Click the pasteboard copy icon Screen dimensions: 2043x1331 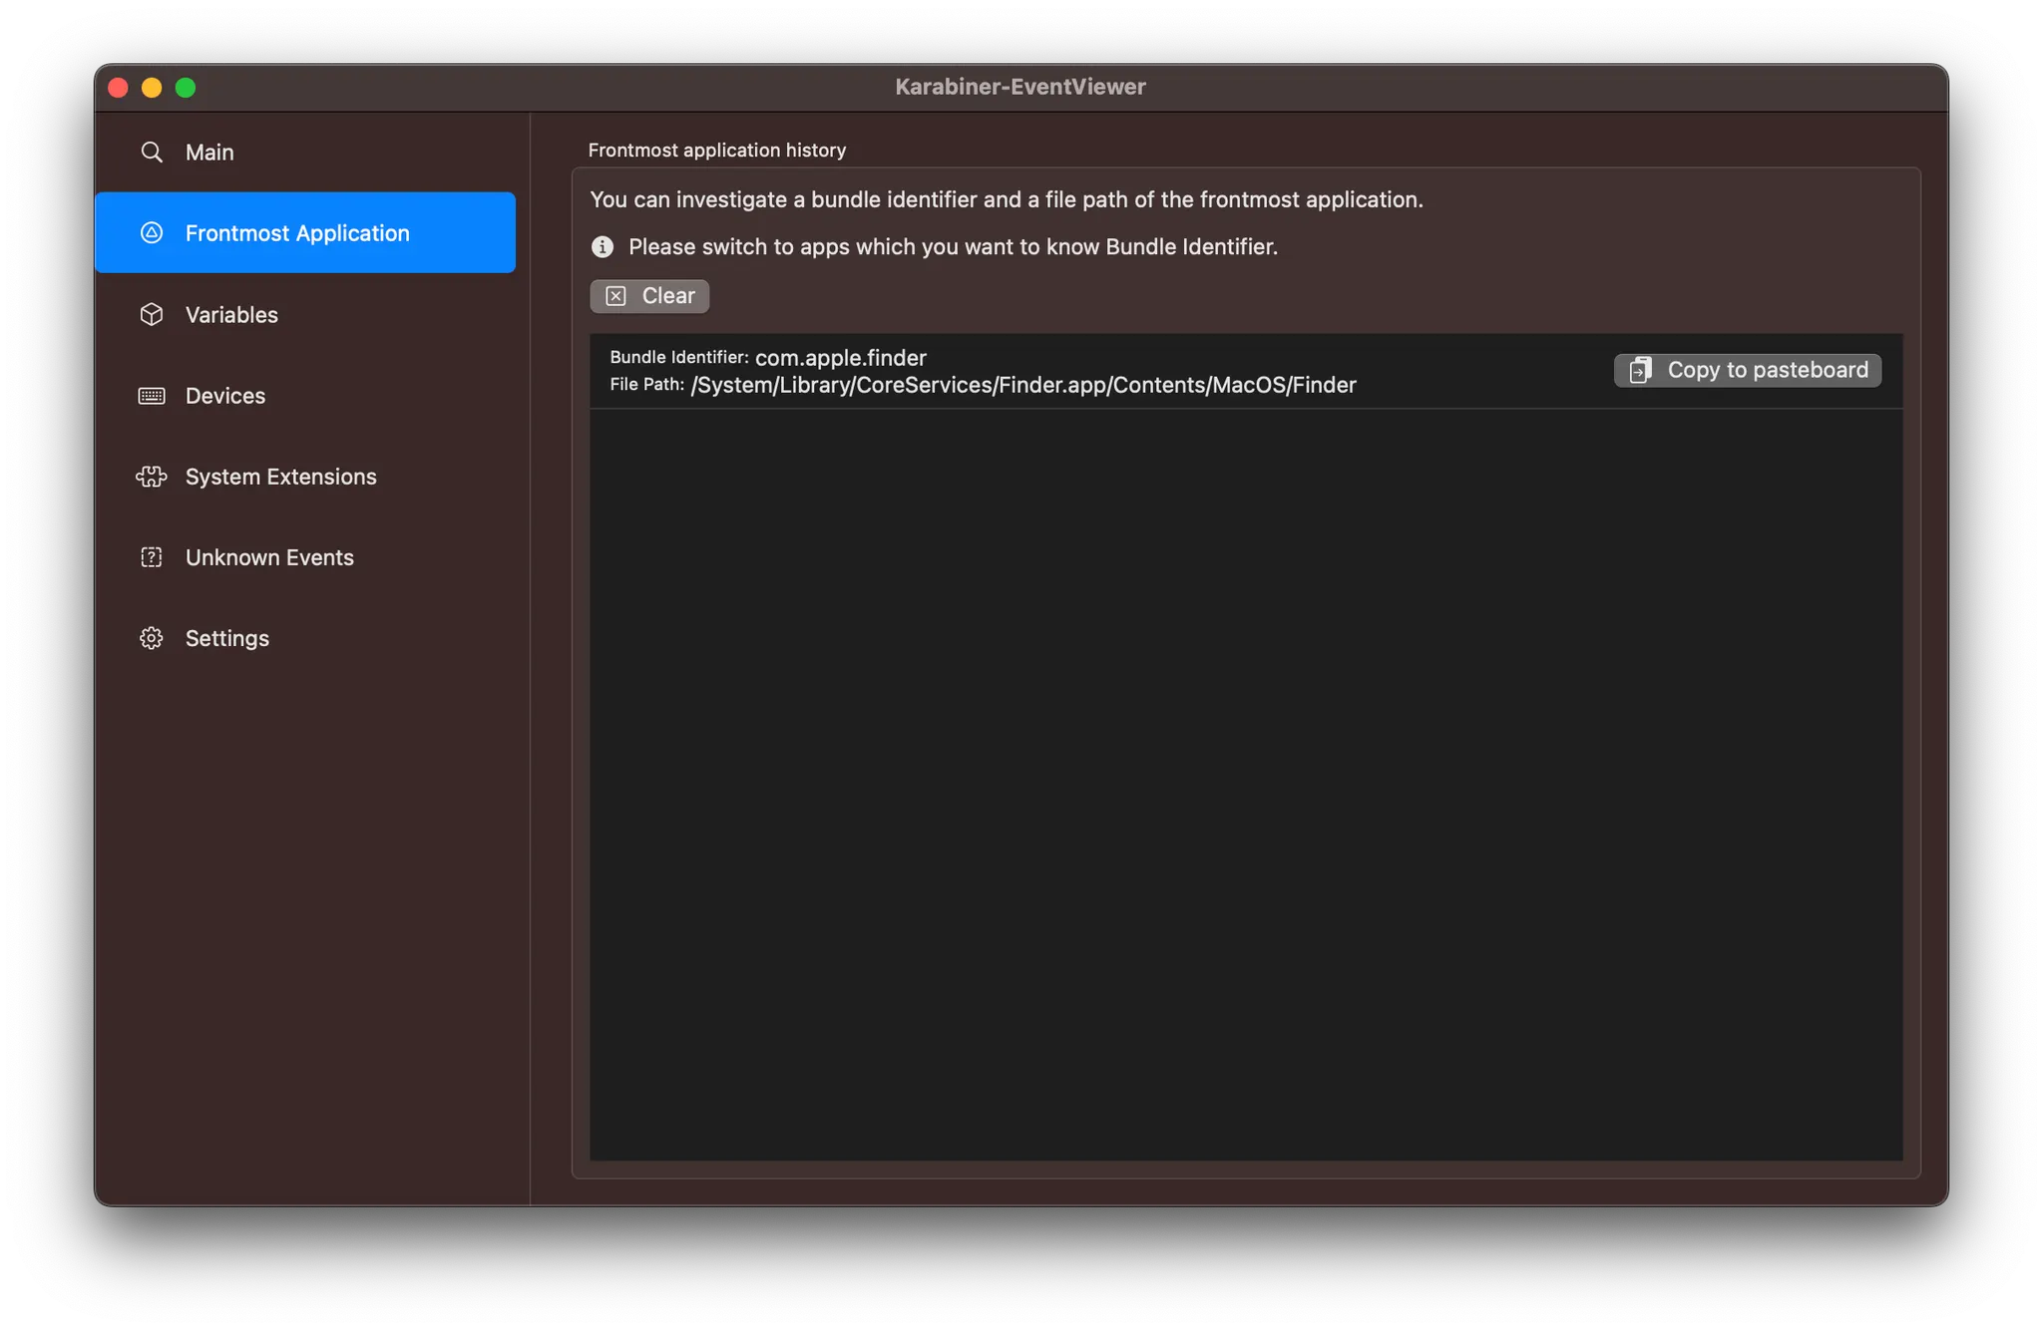click(x=1640, y=370)
